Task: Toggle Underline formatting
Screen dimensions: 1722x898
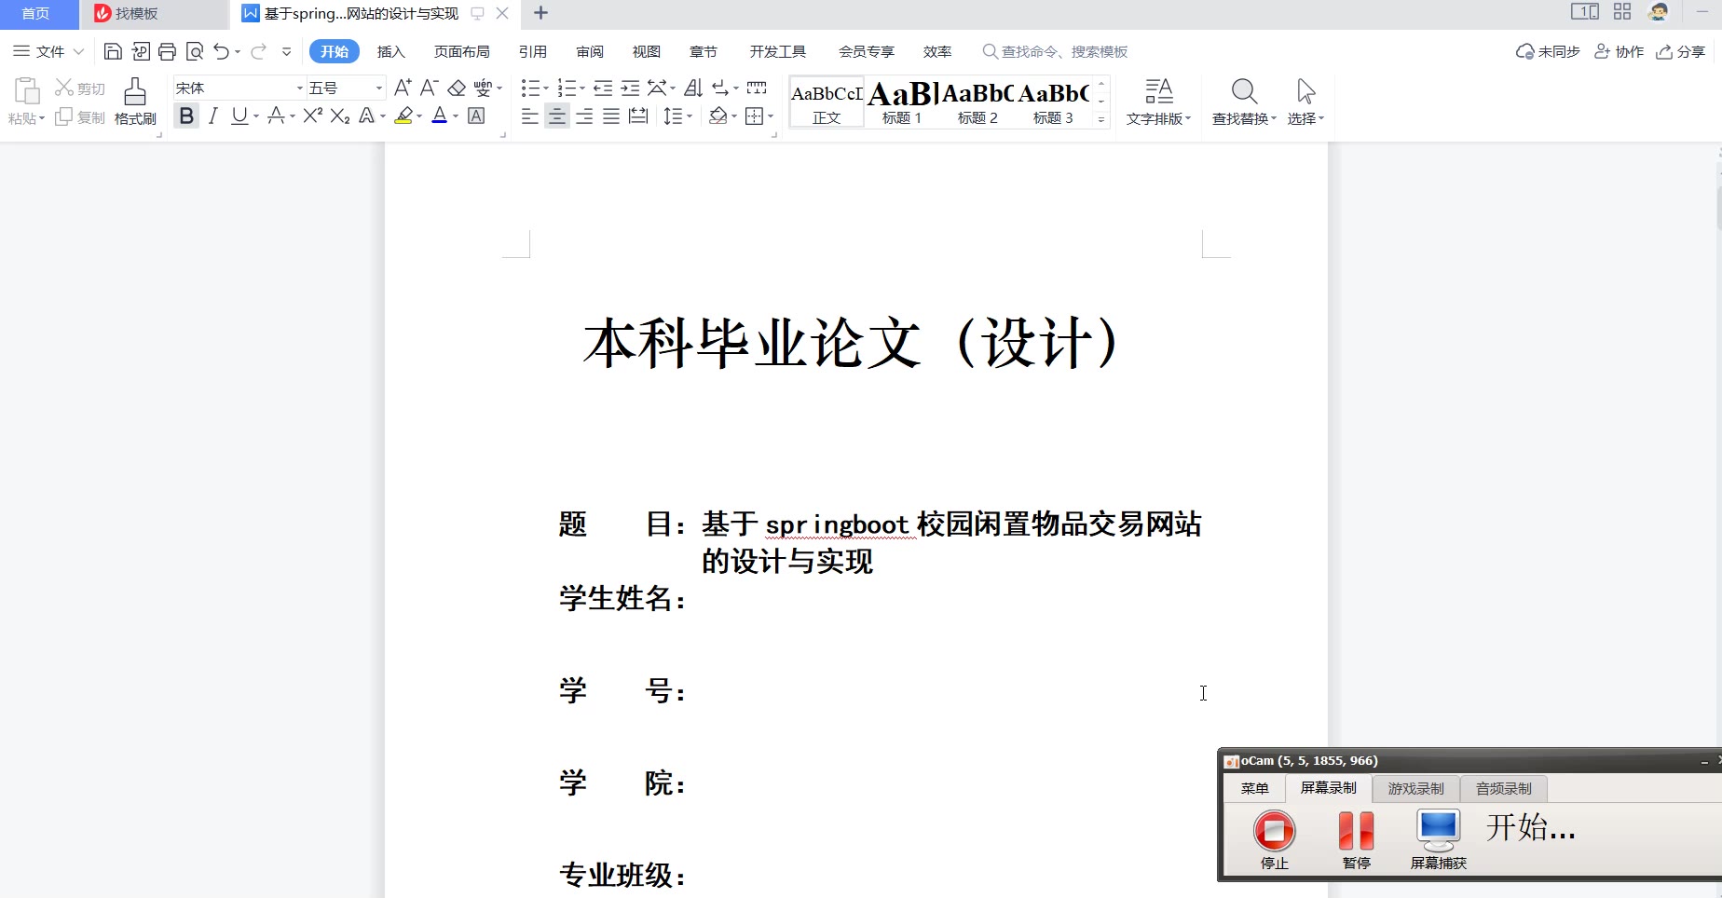Action: click(239, 116)
